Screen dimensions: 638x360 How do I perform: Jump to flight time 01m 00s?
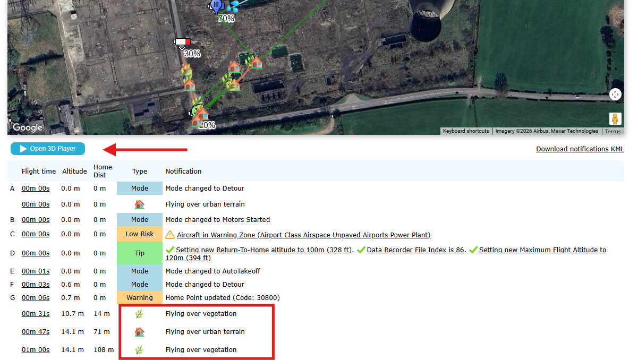click(36, 350)
